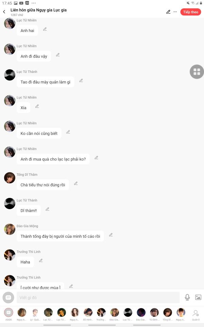Tap the gray chat bubble button left of input
Screen dimensions: 204x327
[8, 298]
